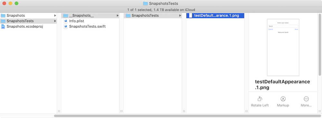Open the More actions icon
The image size is (322, 118).
306,99
